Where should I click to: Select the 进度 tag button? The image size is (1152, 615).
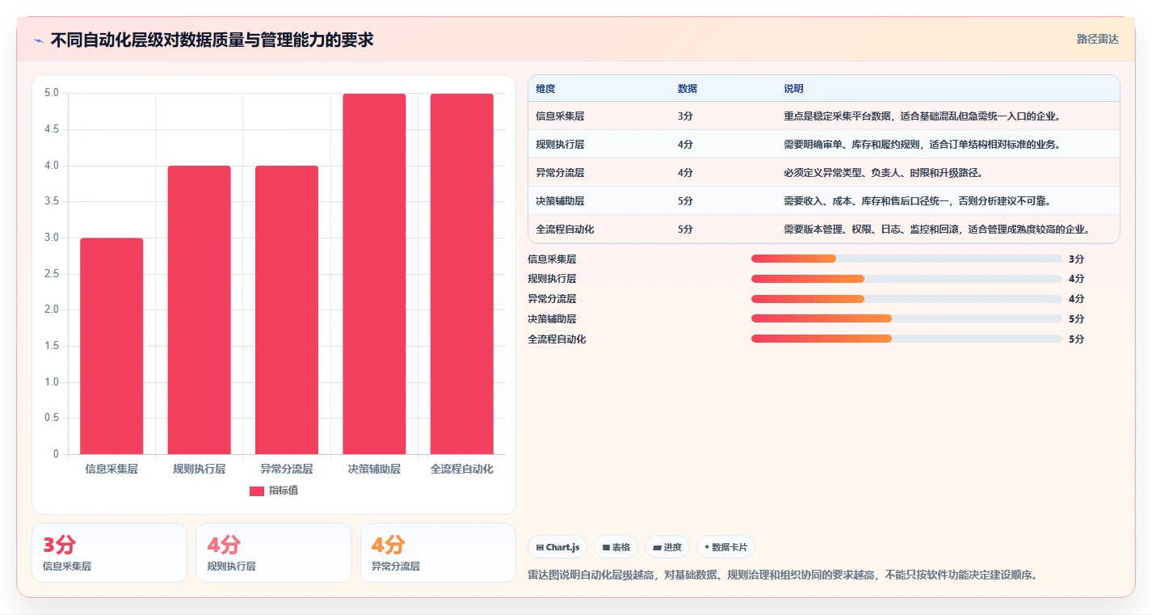666,547
